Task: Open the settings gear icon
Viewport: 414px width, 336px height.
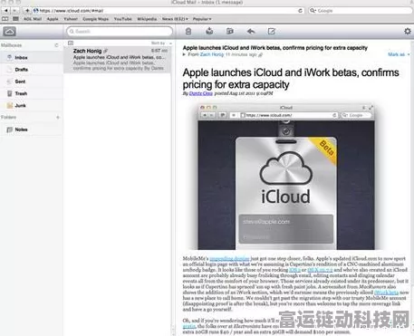Action: click(x=408, y=31)
